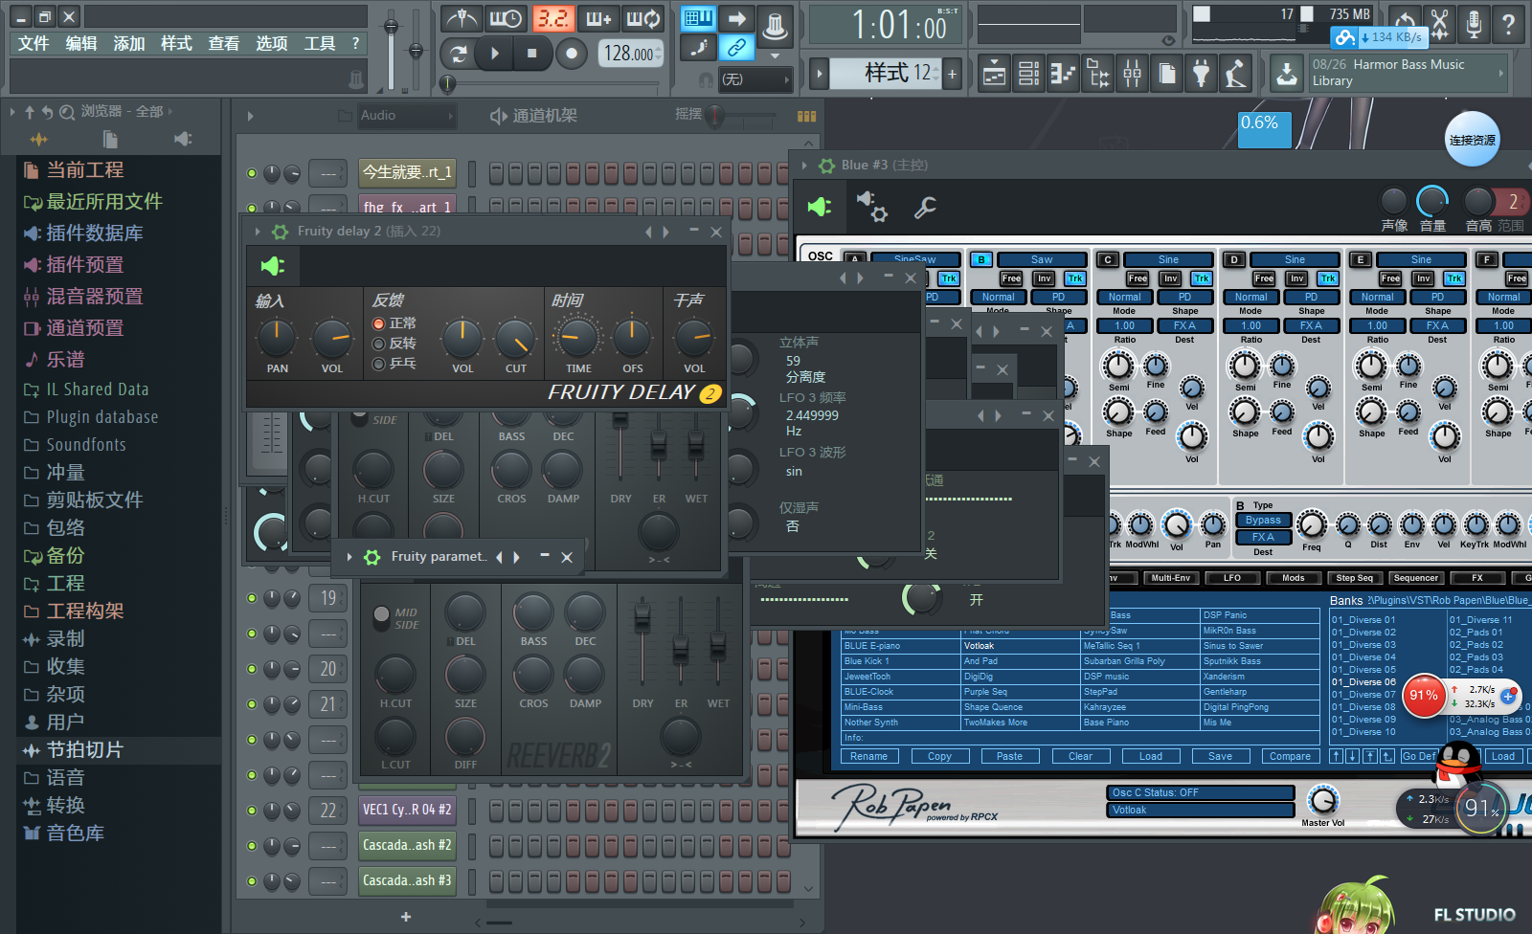Click the 连接资源 blue bubble
The height and width of the screenshot is (934, 1532).
1472,140
